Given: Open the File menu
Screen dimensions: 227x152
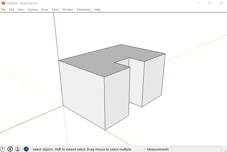Looking at the screenshot, I should pyautogui.click(x=3, y=10).
